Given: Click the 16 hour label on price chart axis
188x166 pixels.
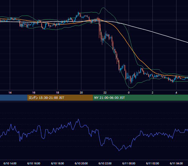Looking at the screenshot, I should point(34,93).
